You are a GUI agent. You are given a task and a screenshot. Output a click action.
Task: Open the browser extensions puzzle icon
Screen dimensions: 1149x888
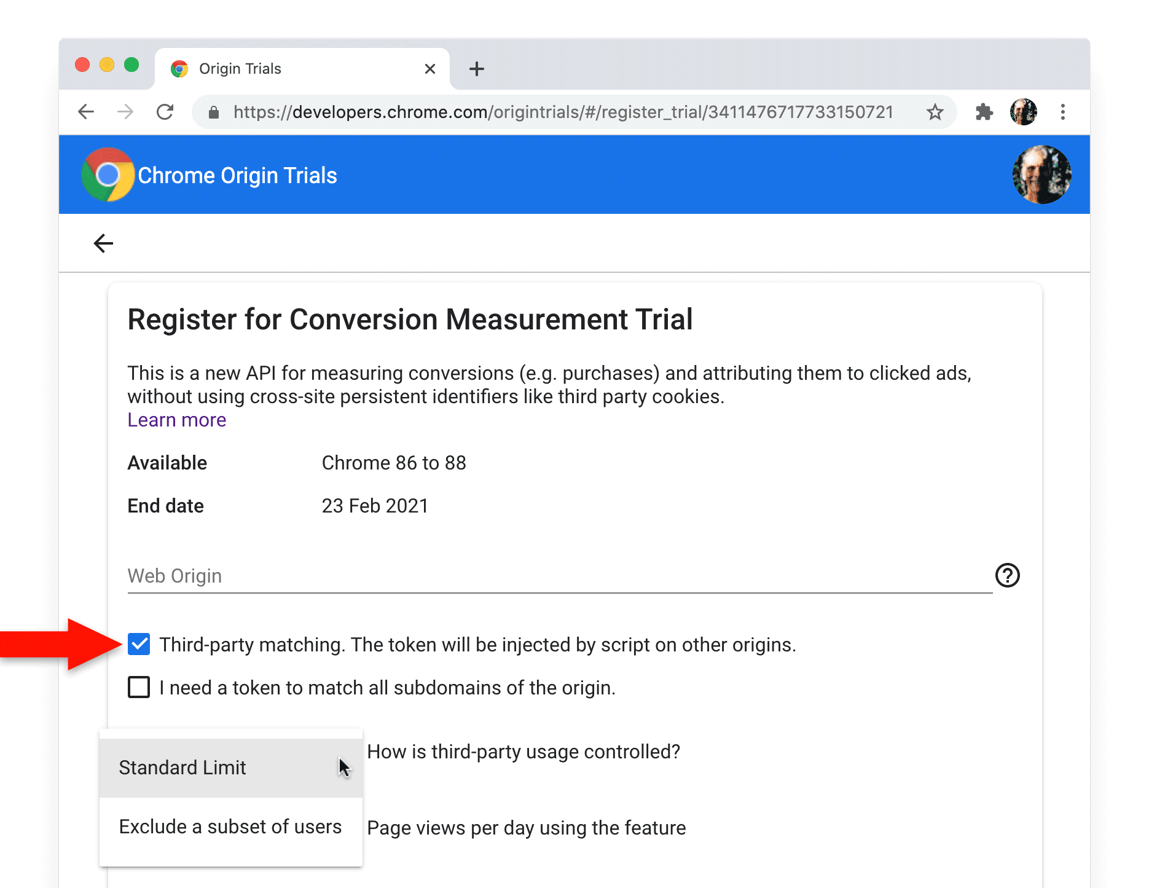click(984, 112)
